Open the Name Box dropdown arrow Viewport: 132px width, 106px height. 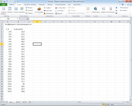17,19
